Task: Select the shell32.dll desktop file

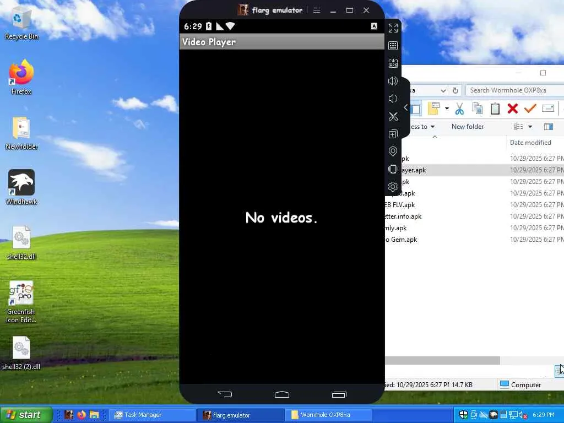Action: point(21,243)
